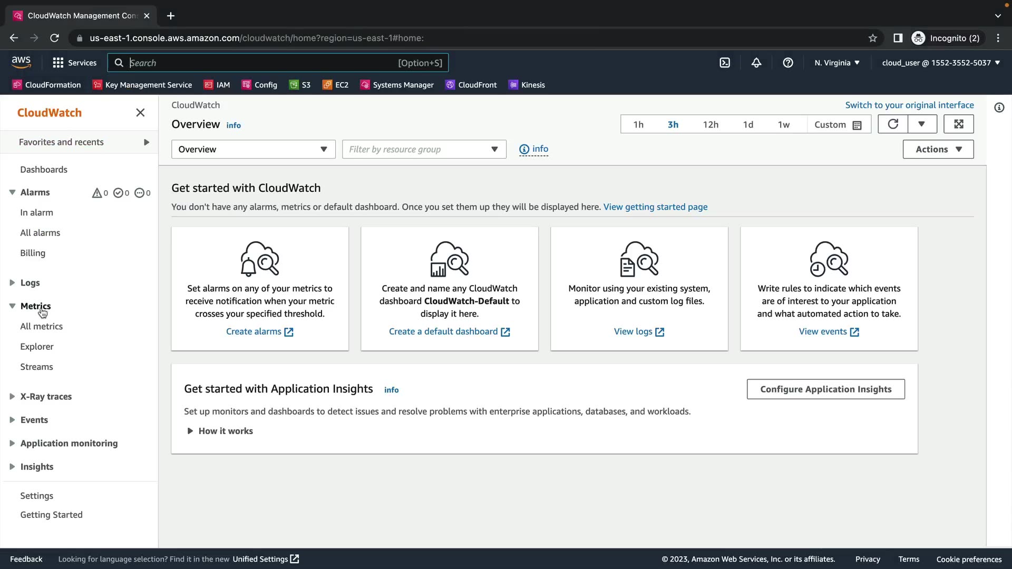Open the help question mark icon
The width and height of the screenshot is (1012, 569).
[788, 63]
